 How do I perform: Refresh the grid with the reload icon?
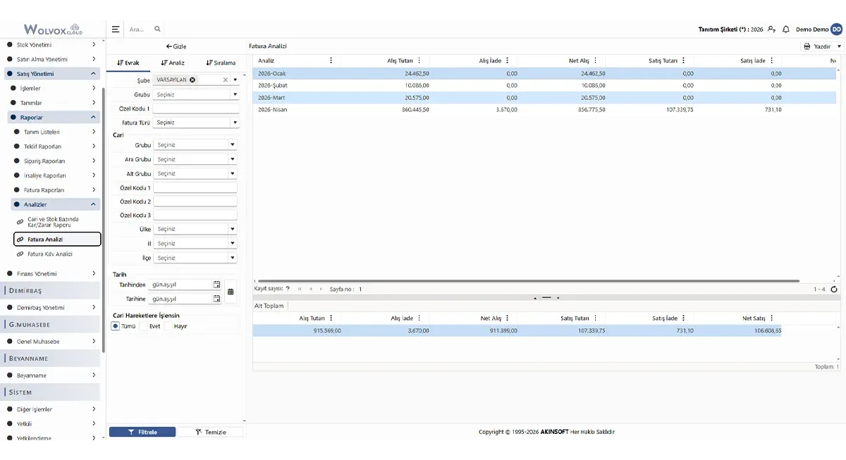coord(834,289)
